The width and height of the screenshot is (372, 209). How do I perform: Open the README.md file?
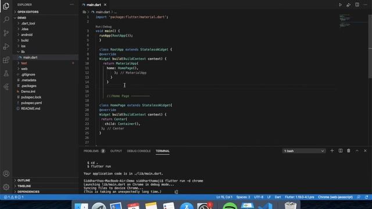coord(30,109)
